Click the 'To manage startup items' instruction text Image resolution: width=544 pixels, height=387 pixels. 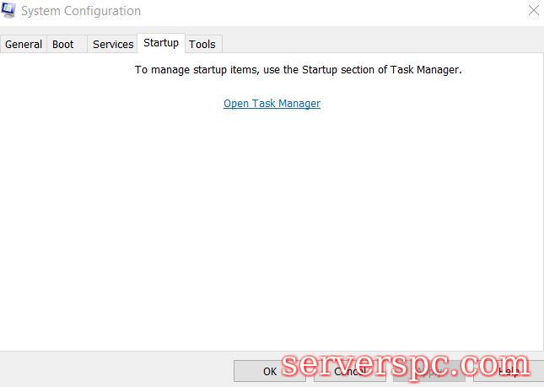coord(299,70)
